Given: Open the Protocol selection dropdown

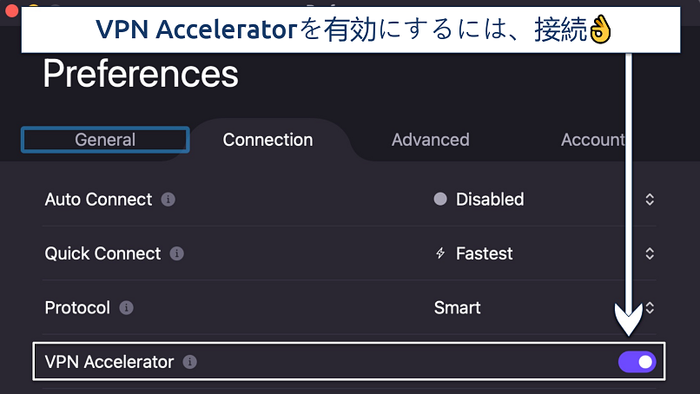Looking at the screenshot, I should (649, 307).
